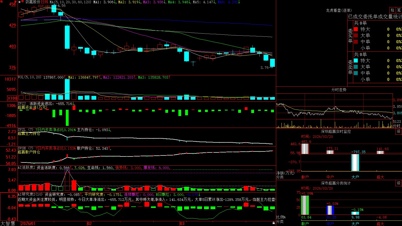
Task: Click the ×100 volume unit box
Action: point(12,98)
